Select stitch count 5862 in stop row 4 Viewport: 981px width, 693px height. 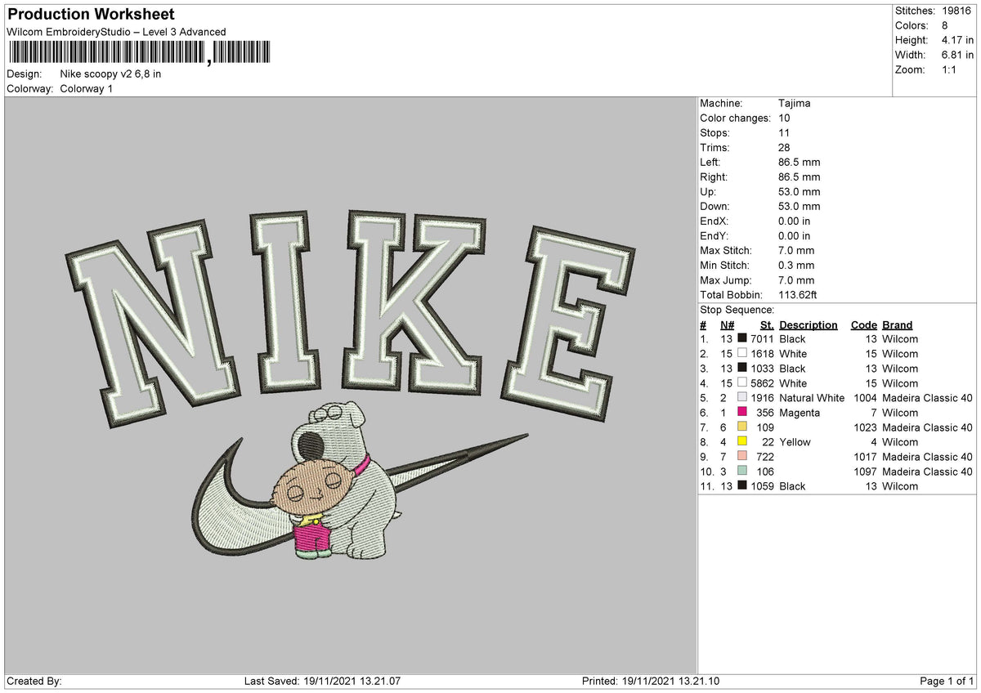click(762, 383)
